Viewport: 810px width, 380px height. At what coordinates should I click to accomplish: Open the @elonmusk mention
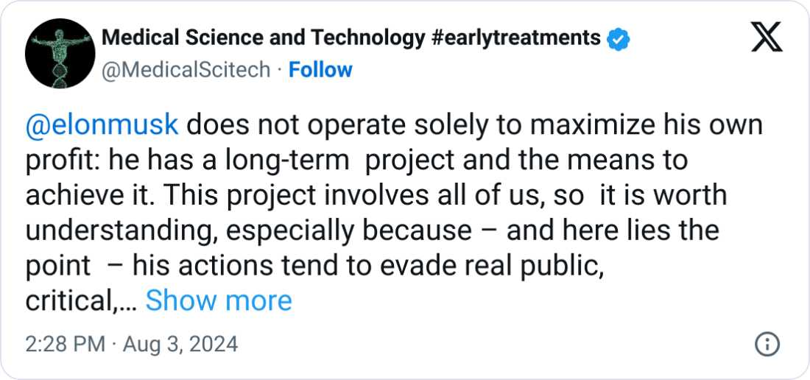click(102, 124)
